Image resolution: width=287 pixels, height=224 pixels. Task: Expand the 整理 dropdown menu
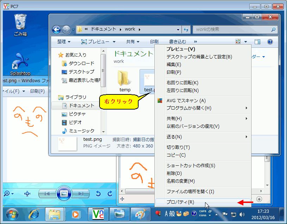click(x=64, y=42)
